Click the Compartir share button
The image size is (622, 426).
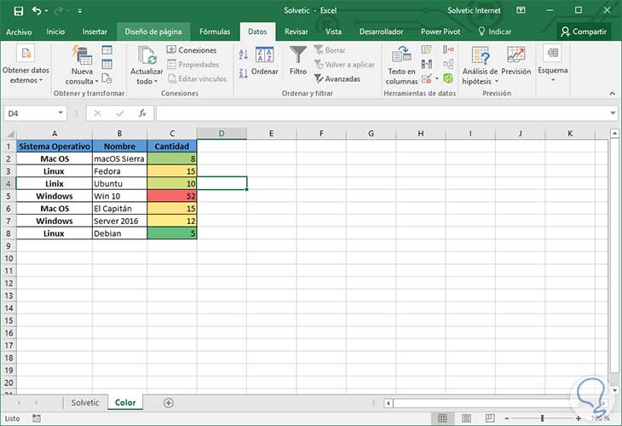tap(584, 32)
